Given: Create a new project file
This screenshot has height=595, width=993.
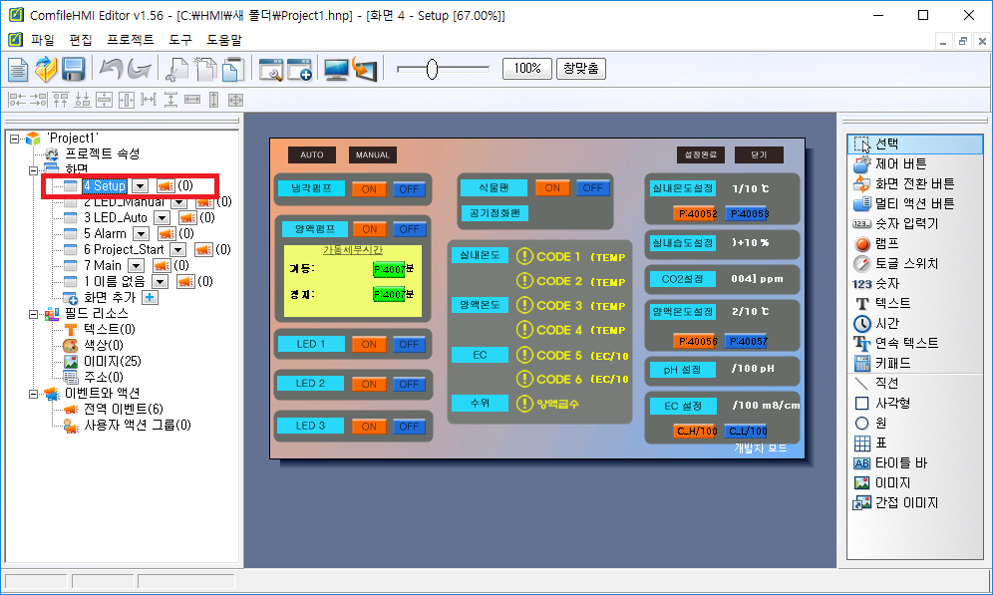Looking at the screenshot, I should (x=19, y=69).
